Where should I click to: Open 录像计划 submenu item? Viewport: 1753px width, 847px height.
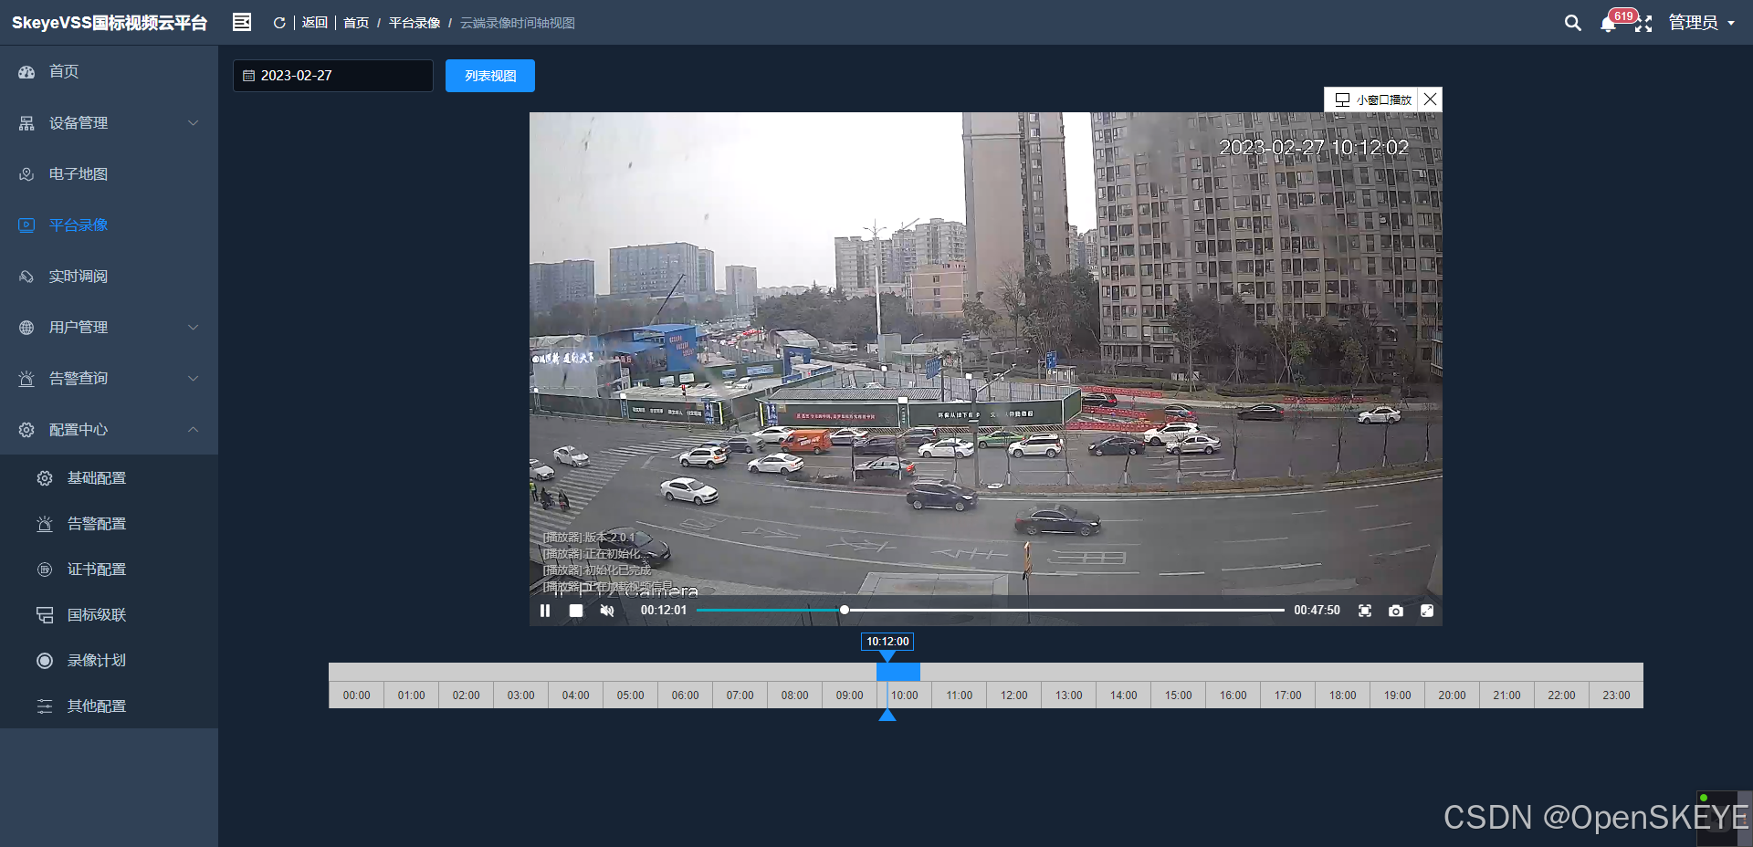tap(109, 660)
